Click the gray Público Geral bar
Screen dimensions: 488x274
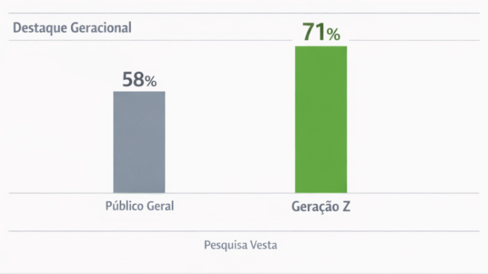point(139,142)
